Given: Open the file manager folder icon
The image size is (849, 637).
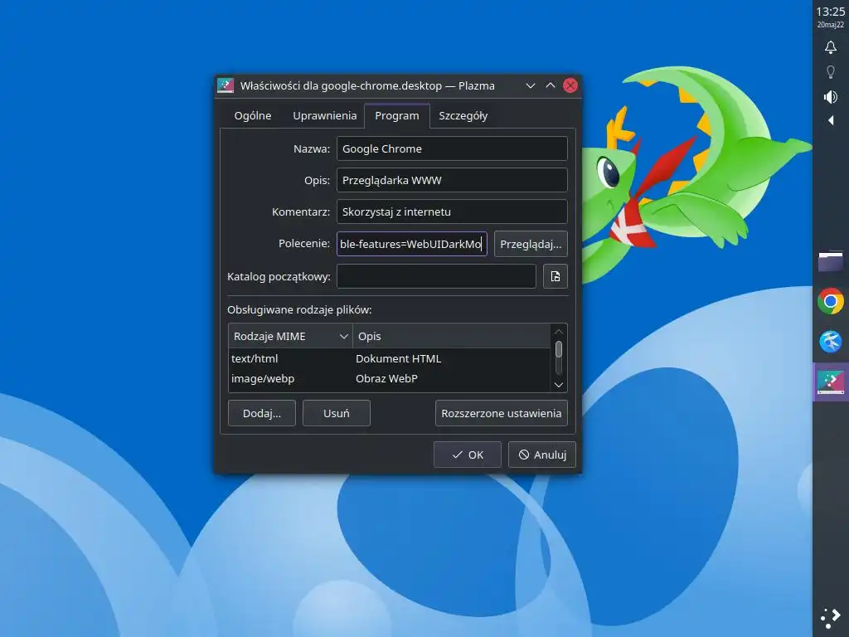Looking at the screenshot, I should pyautogui.click(x=831, y=261).
